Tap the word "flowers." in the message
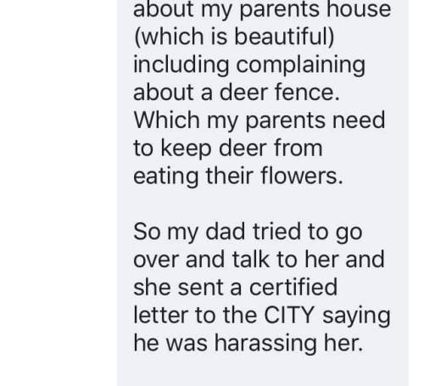Screen dimensions: 424x386 [x=302, y=176]
